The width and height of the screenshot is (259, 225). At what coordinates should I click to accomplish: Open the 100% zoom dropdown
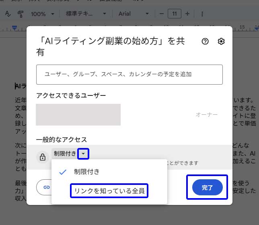43,14
